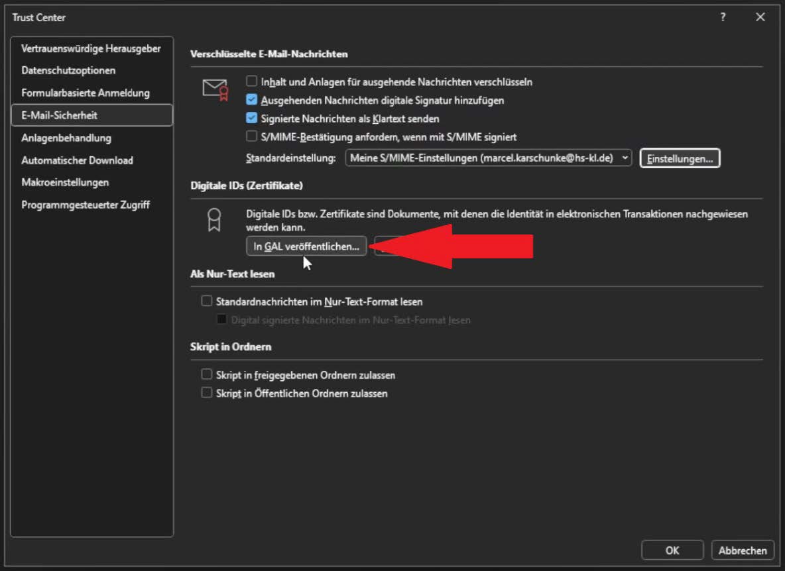Open help with the question mark icon
The height and width of the screenshot is (571, 785).
[723, 17]
